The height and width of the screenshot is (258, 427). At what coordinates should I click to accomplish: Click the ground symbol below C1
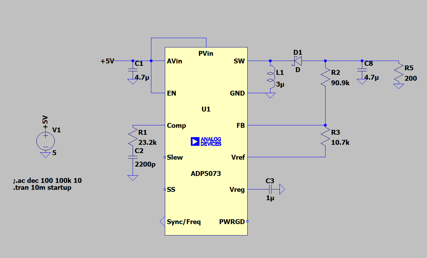(x=132, y=82)
